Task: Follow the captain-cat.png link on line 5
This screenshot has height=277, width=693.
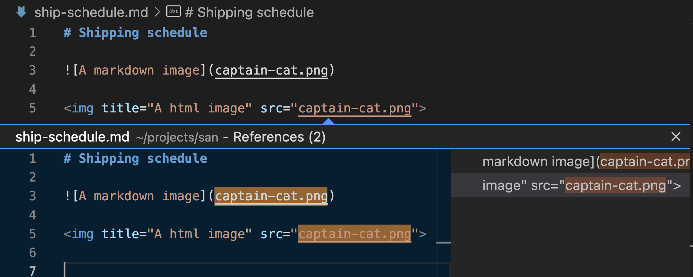Action: pyautogui.click(x=355, y=108)
